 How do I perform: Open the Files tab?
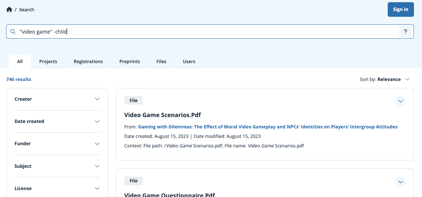point(161,61)
